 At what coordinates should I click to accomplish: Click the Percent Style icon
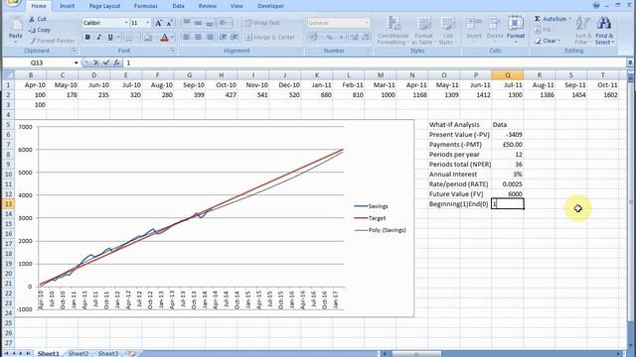click(x=330, y=38)
